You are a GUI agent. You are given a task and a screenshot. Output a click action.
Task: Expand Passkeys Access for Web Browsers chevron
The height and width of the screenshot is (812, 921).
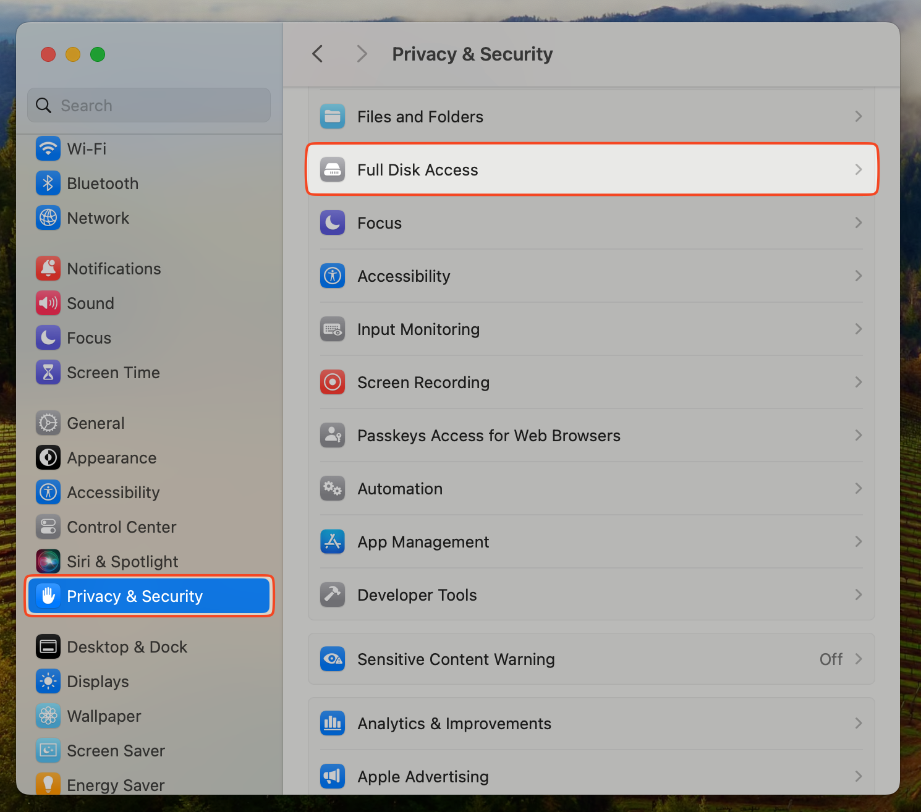[858, 436]
